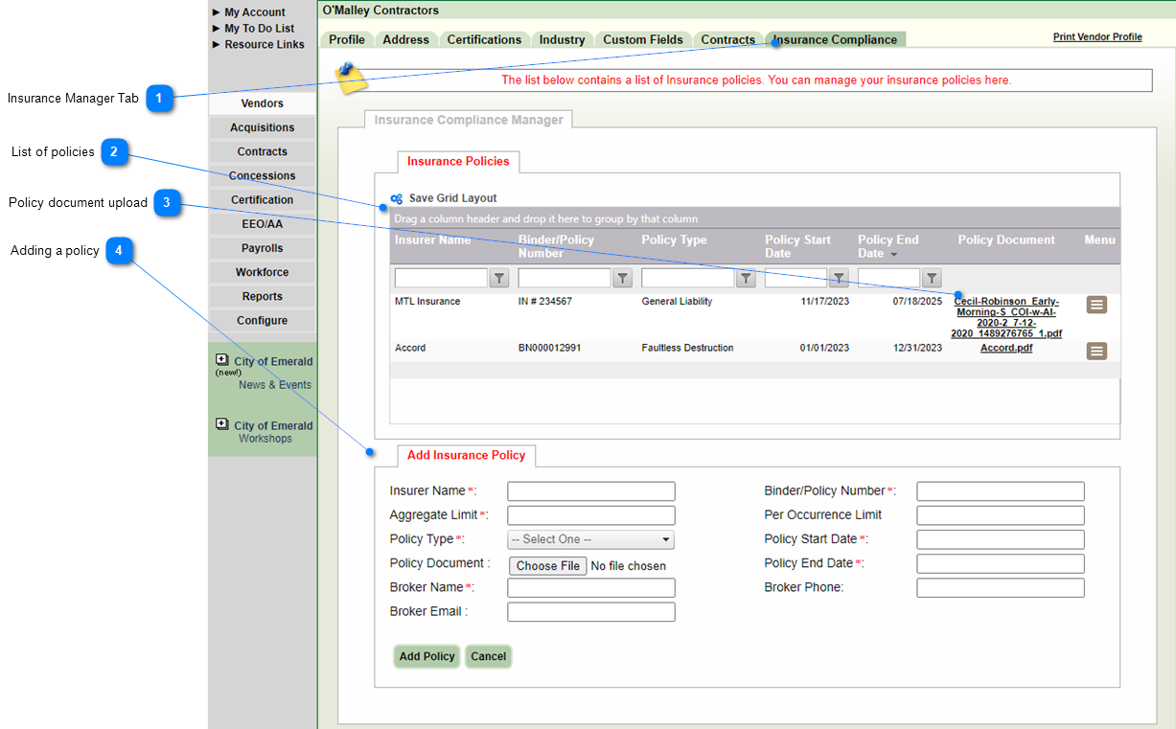Click the Aggregate Limit input field

point(590,515)
